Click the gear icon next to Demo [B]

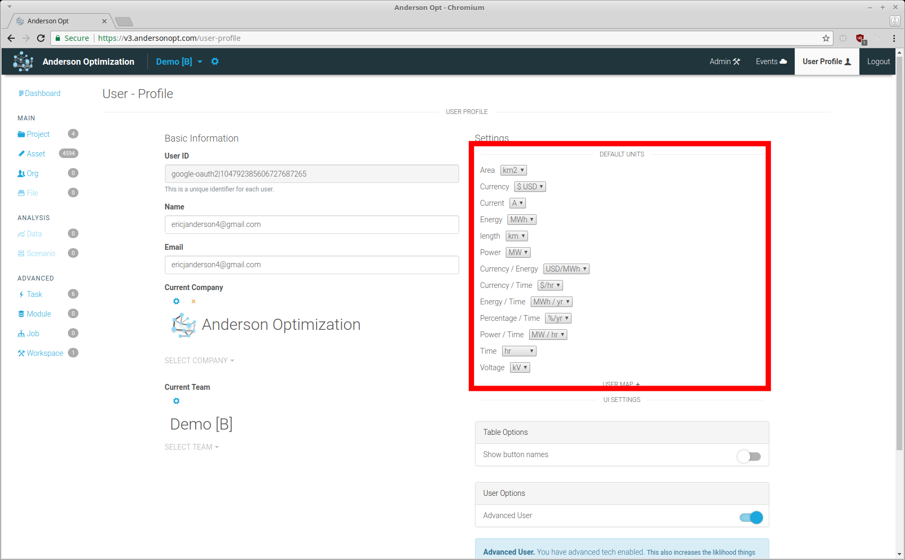coord(215,62)
